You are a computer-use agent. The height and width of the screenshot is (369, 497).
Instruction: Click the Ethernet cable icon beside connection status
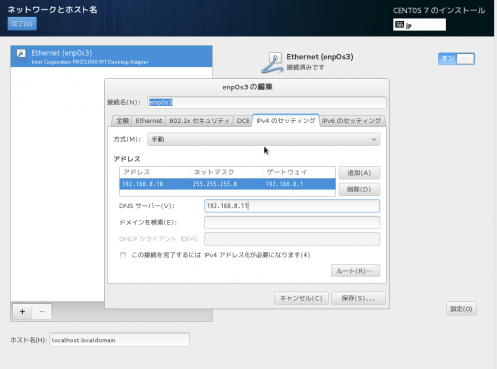272,62
